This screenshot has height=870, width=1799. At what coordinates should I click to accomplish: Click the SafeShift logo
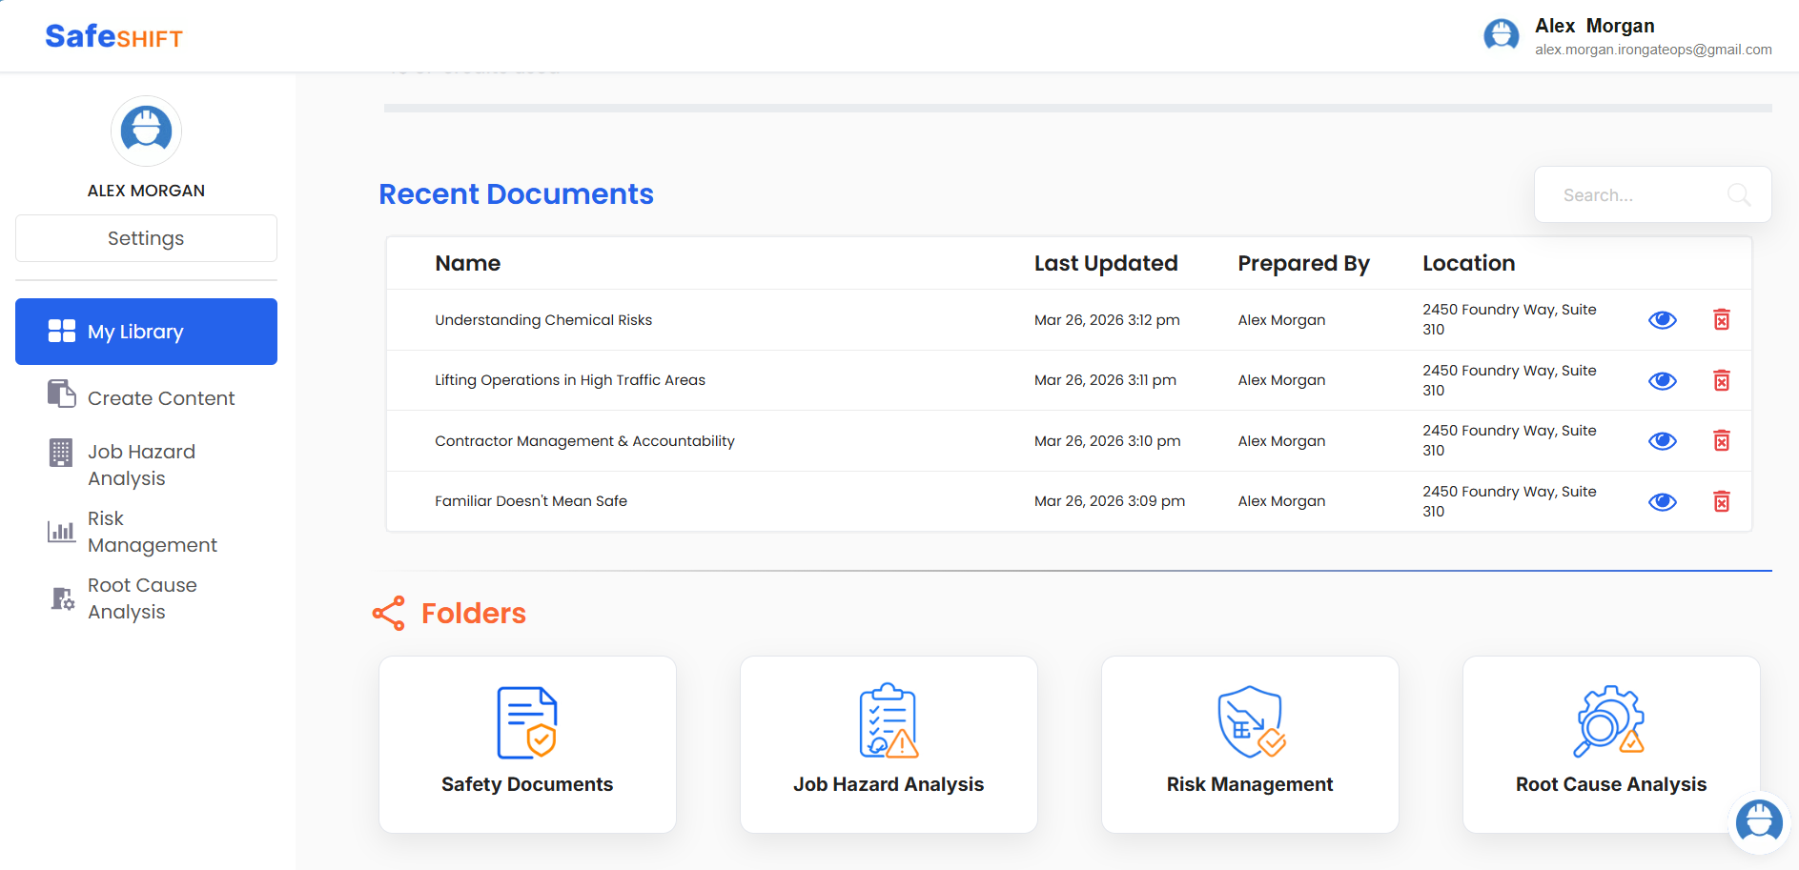pos(113,36)
